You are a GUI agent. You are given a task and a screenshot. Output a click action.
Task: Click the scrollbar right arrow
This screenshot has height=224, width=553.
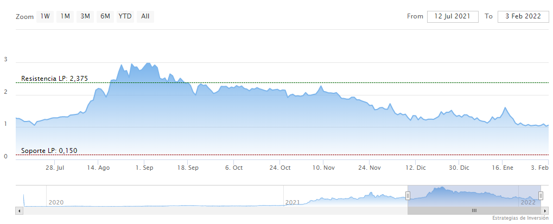tap(545, 210)
